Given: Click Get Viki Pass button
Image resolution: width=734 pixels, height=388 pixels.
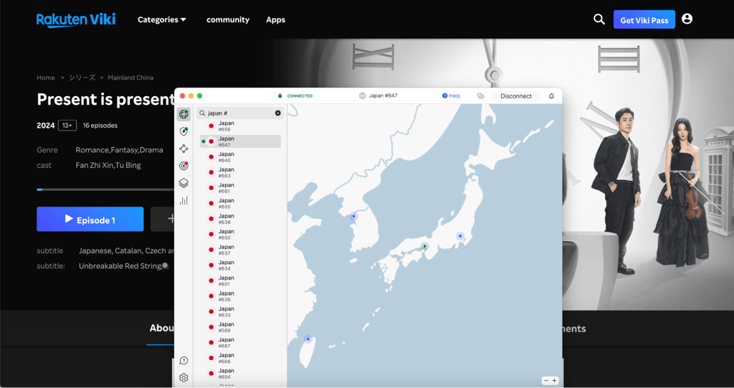Looking at the screenshot, I should (x=644, y=19).
